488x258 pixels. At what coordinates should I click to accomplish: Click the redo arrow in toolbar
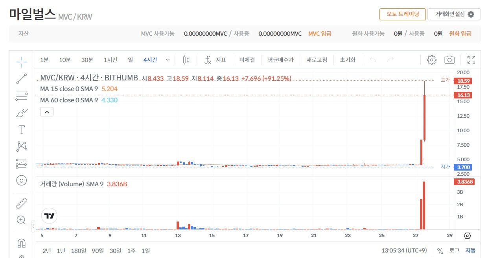point(390,60)
